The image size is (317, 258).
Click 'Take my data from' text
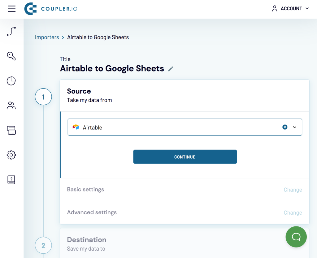coord(89,100)
